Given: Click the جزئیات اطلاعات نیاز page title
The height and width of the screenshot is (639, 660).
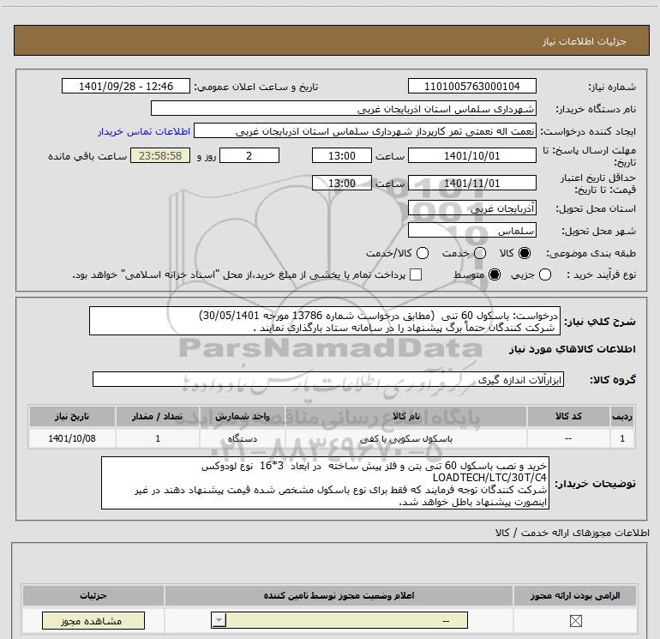Looking at the screenshot, I should [x=584, y=41].
